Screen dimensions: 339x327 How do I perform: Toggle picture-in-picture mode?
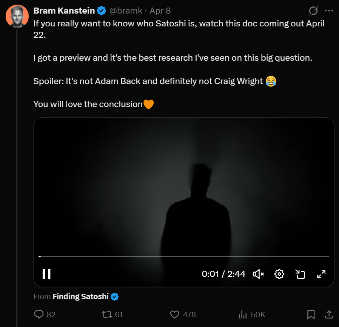click(x=300, y=274)
